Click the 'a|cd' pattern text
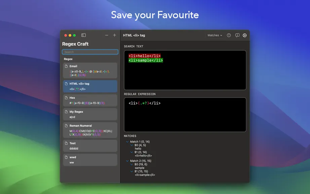The height and width of the screenshot is (194, 310). click(x=72, y=117)
